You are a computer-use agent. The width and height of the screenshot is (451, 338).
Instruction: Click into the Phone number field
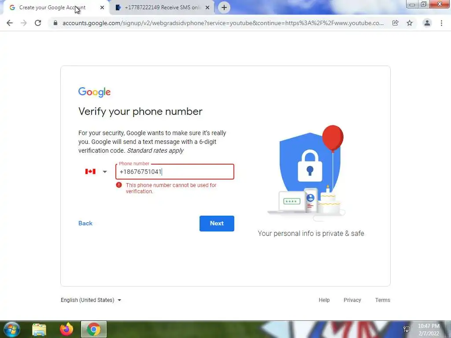click(x=175, y=172)
